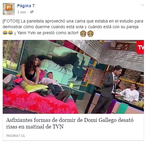Open the 3 min timestamp link
146x142 pixels.
click(x=22, y=12)
